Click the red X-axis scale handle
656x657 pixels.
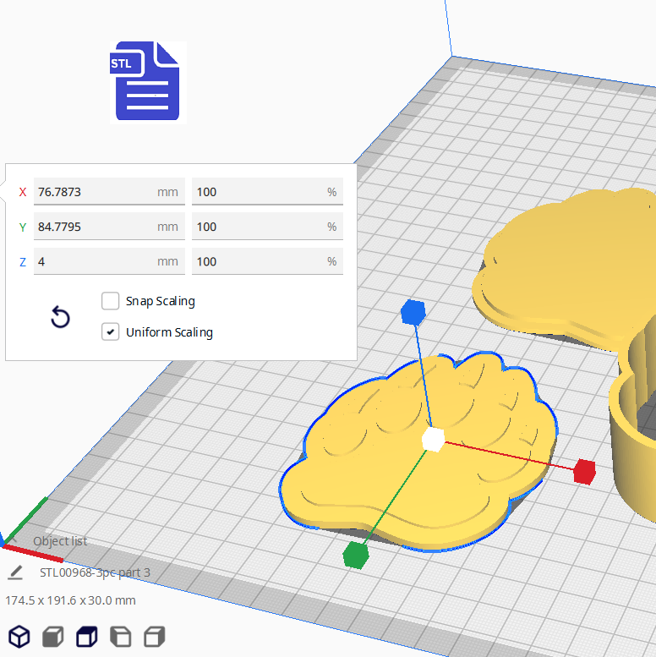pos(584,471)
